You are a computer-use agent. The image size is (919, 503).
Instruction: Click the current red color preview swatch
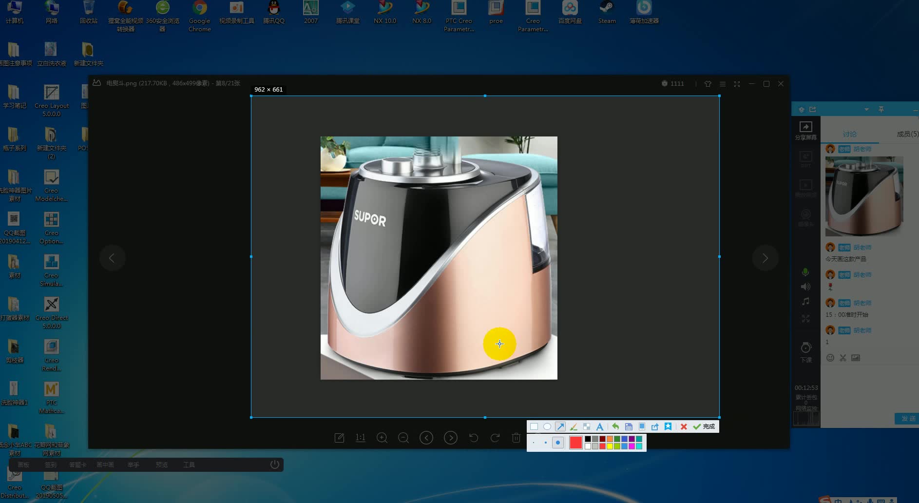click(x=576, y=443)
